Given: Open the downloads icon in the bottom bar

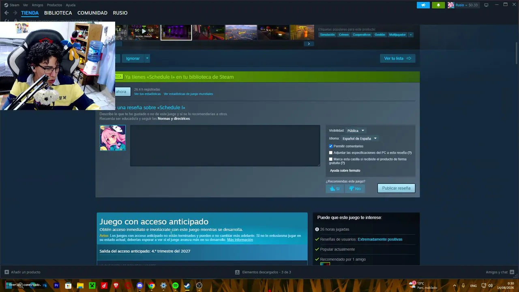Looking at the screenshot, I should tap(237, 272).
